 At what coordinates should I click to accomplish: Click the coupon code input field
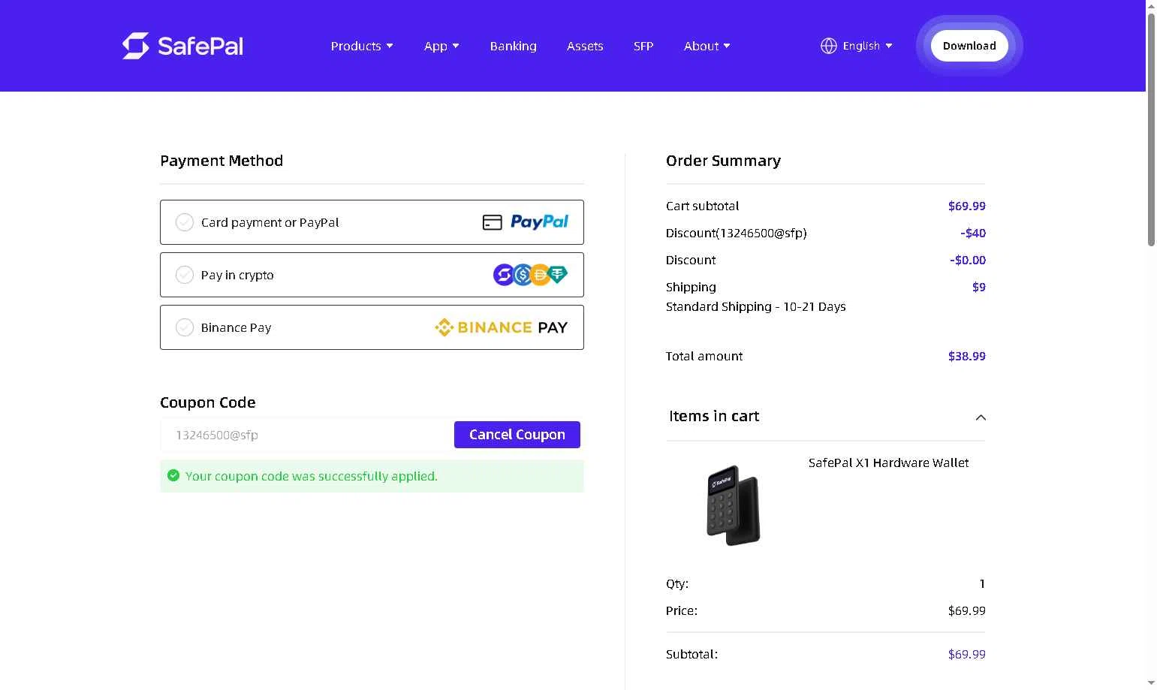point(307,435)
